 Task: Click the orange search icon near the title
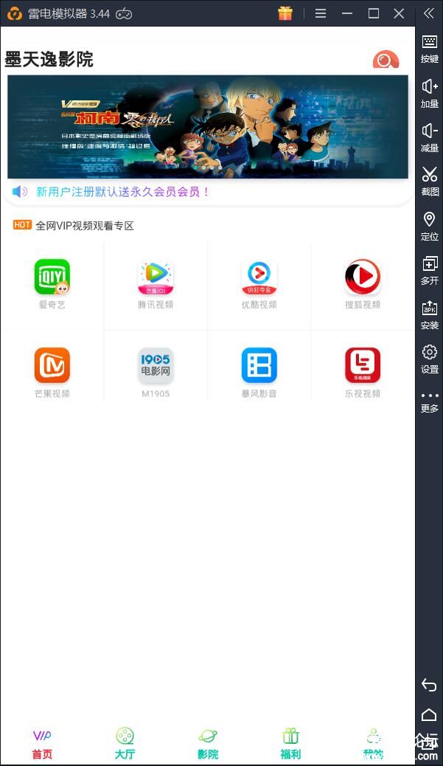pyautogui.click(x=386, y=60)
